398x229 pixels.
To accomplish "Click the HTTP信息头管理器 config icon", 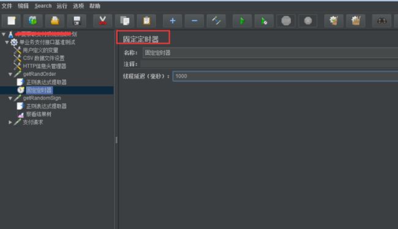I will pos(17,66).
